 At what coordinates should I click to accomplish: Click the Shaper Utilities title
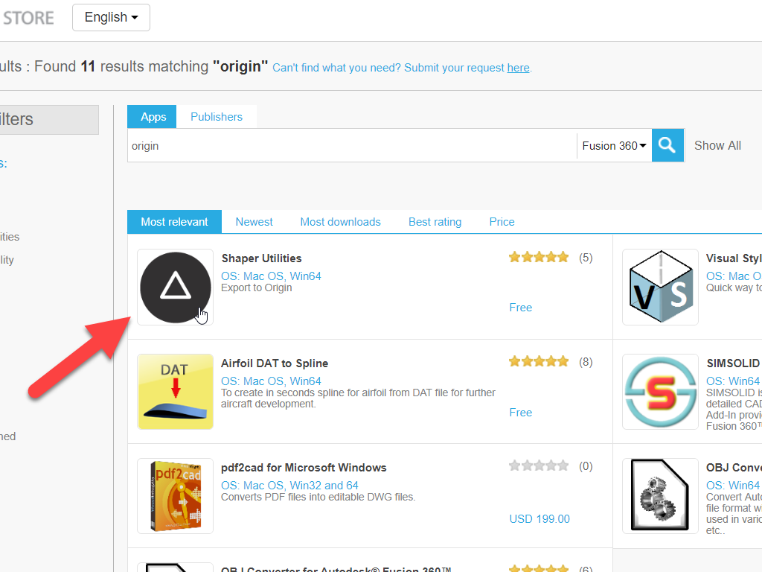(261, 258)
